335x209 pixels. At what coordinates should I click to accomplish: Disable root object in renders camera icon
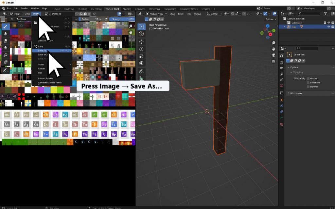coord(333,27)
